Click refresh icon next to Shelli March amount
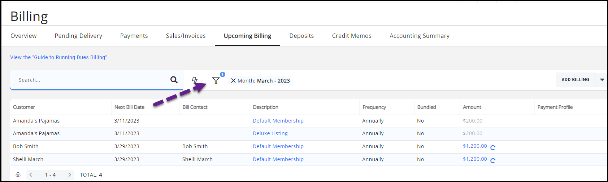The image size is (608, 182). click(493, 160)
